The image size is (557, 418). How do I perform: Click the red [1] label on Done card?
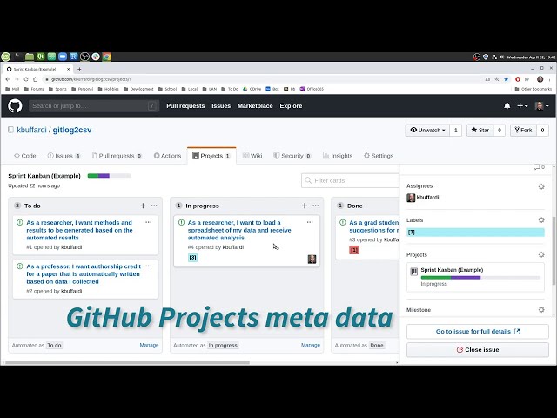354,250
